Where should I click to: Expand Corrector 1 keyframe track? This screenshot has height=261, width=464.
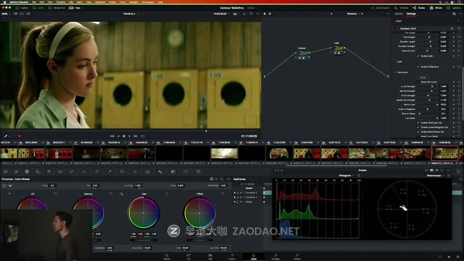(x=244, y=197)
